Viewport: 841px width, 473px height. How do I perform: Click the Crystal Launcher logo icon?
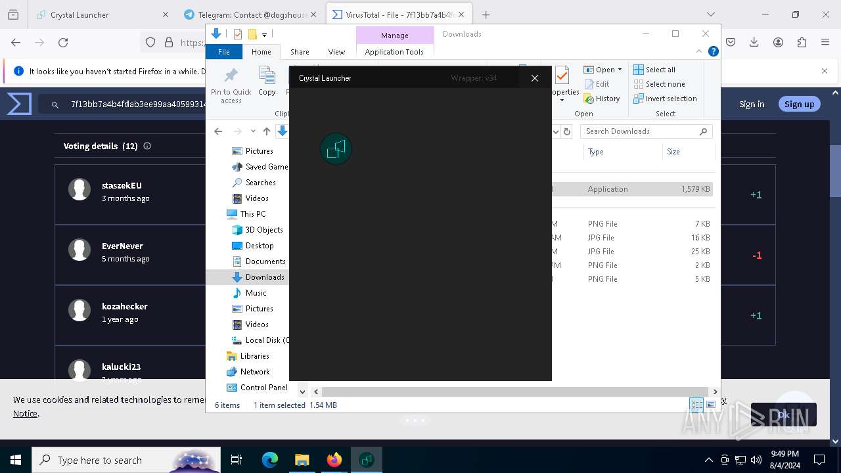point(336,149)
